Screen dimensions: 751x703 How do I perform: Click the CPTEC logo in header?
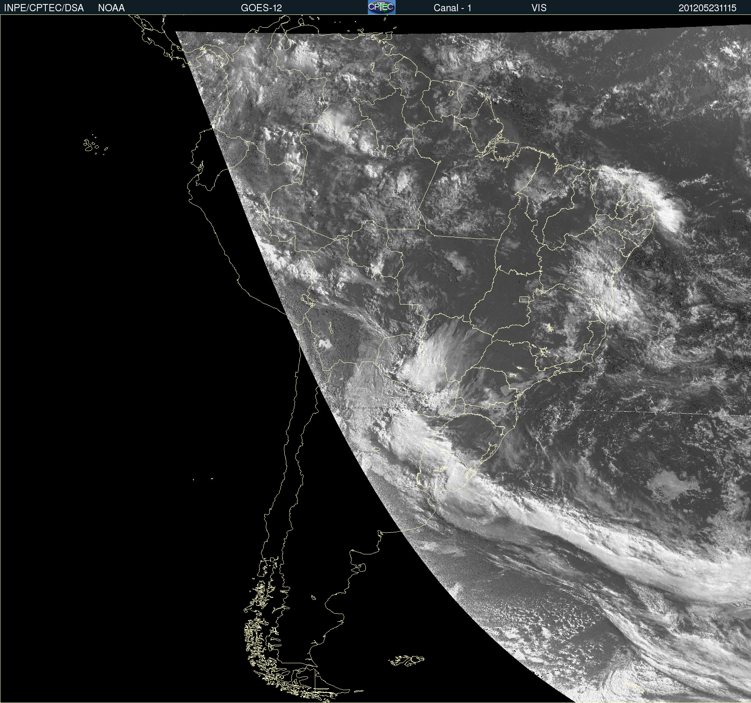(382, 7)
